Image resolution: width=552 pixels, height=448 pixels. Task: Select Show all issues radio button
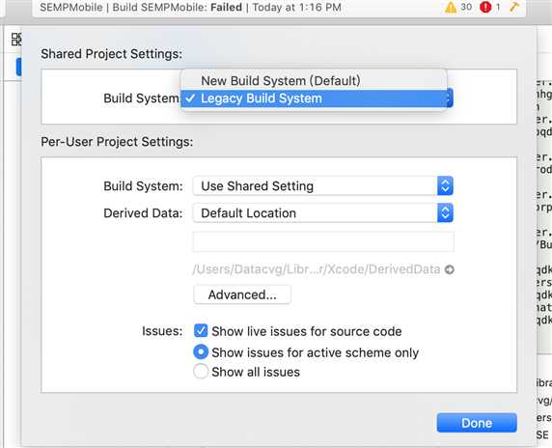[201, 371]
